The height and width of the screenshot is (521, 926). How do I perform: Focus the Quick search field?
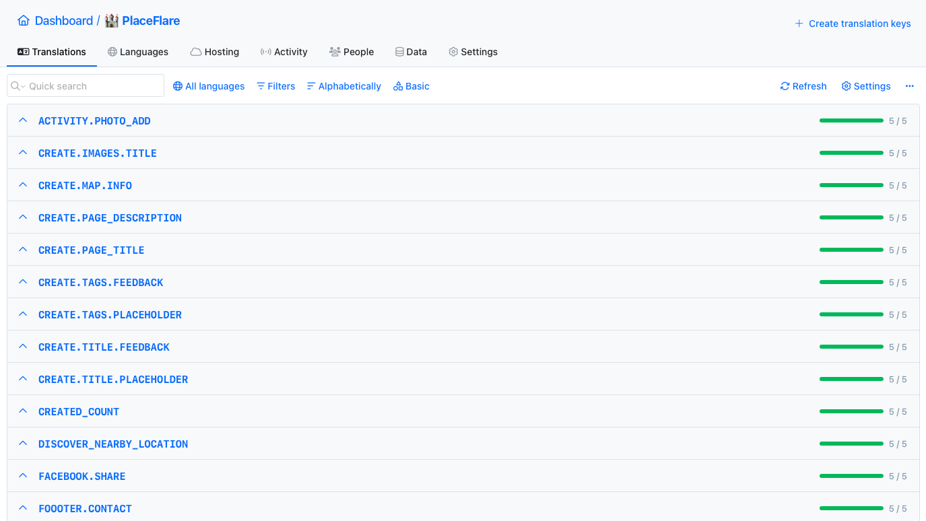86,86
